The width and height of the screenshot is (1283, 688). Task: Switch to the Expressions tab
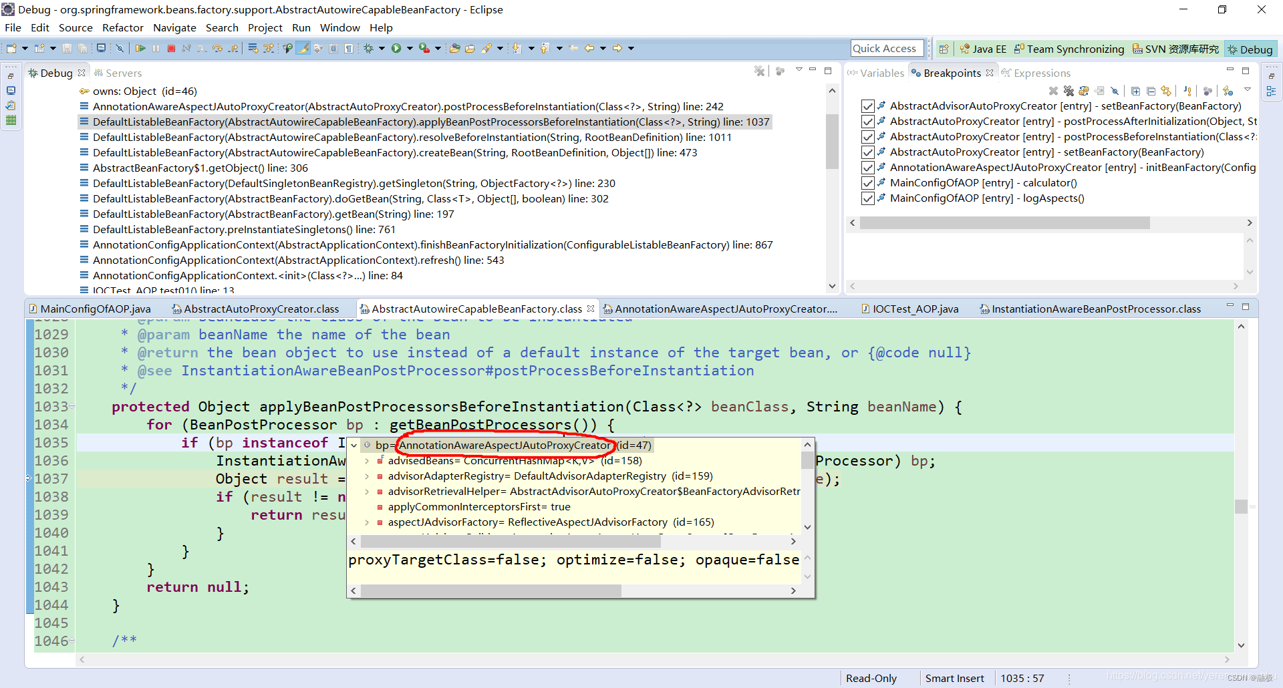pyautogui.click(x=1036, y=73)
